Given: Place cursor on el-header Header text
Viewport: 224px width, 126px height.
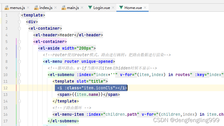Looking at the screenshot, I should (67, 35).
